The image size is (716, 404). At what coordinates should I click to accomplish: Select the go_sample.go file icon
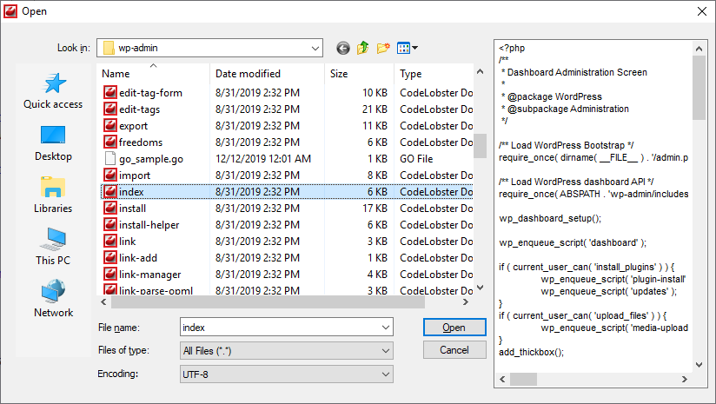pyautogui.click(x=110, y=158)
